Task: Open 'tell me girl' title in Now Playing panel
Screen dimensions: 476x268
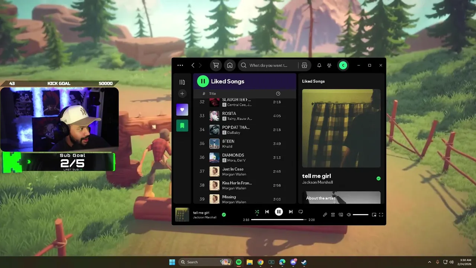Action: click(316, 176)
